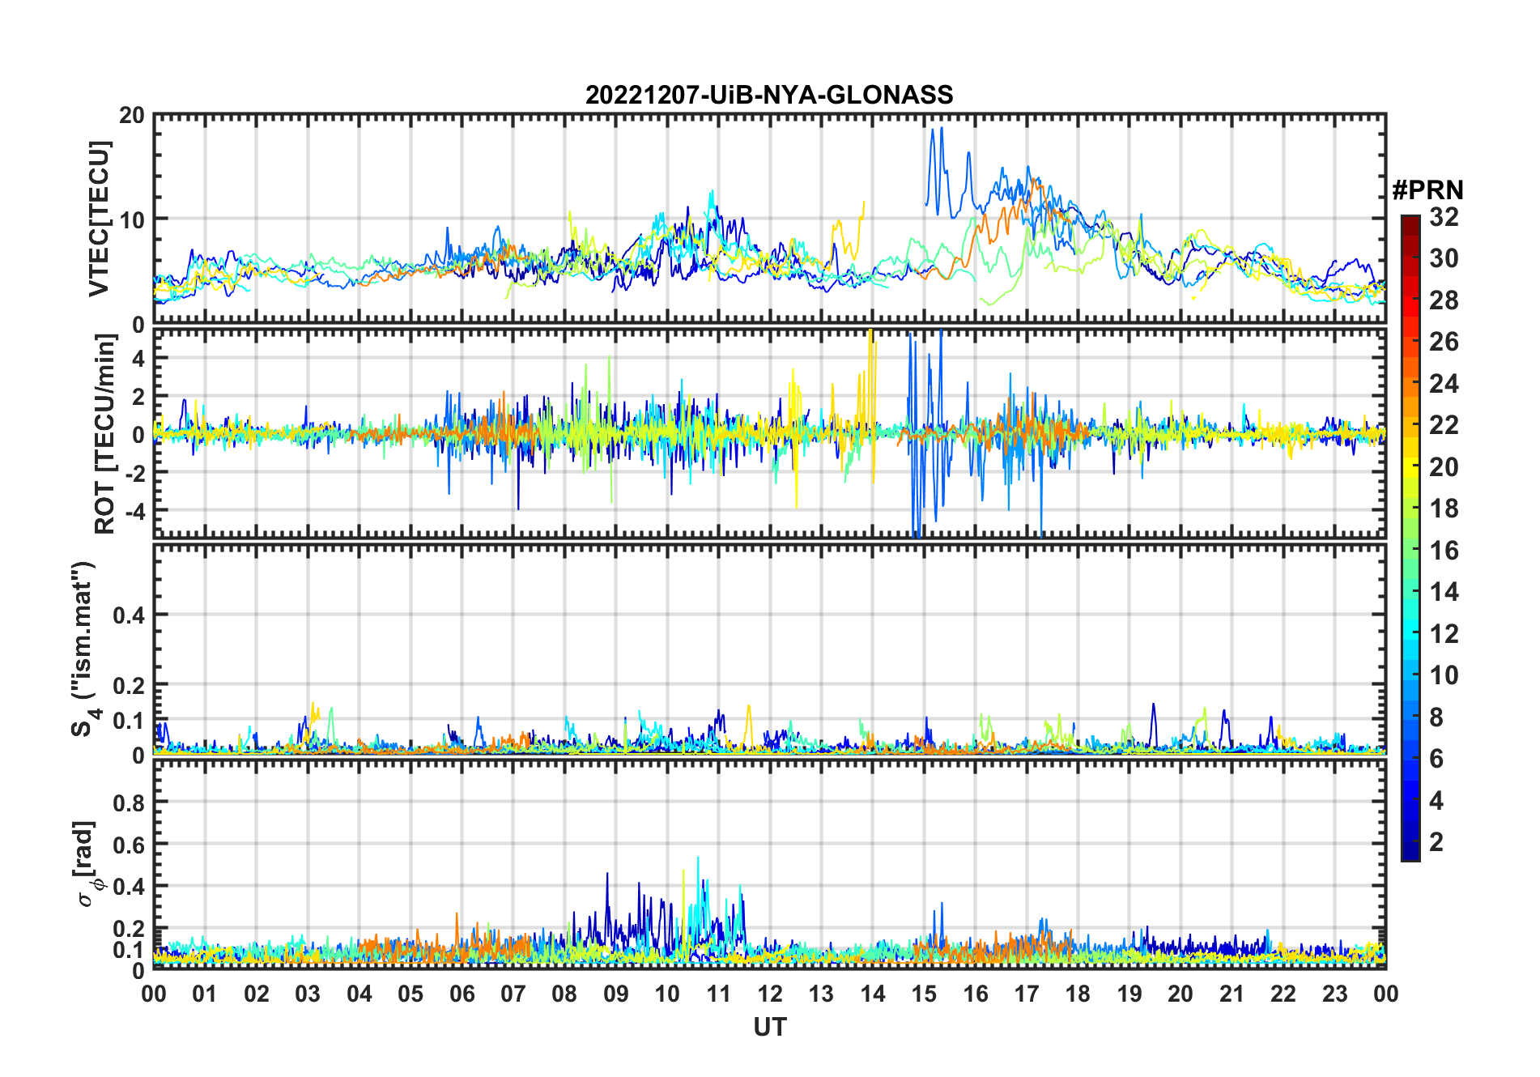Click the x-axis tick label 12
This screenshot has height=1077, width=1540.
coord(770,994)
